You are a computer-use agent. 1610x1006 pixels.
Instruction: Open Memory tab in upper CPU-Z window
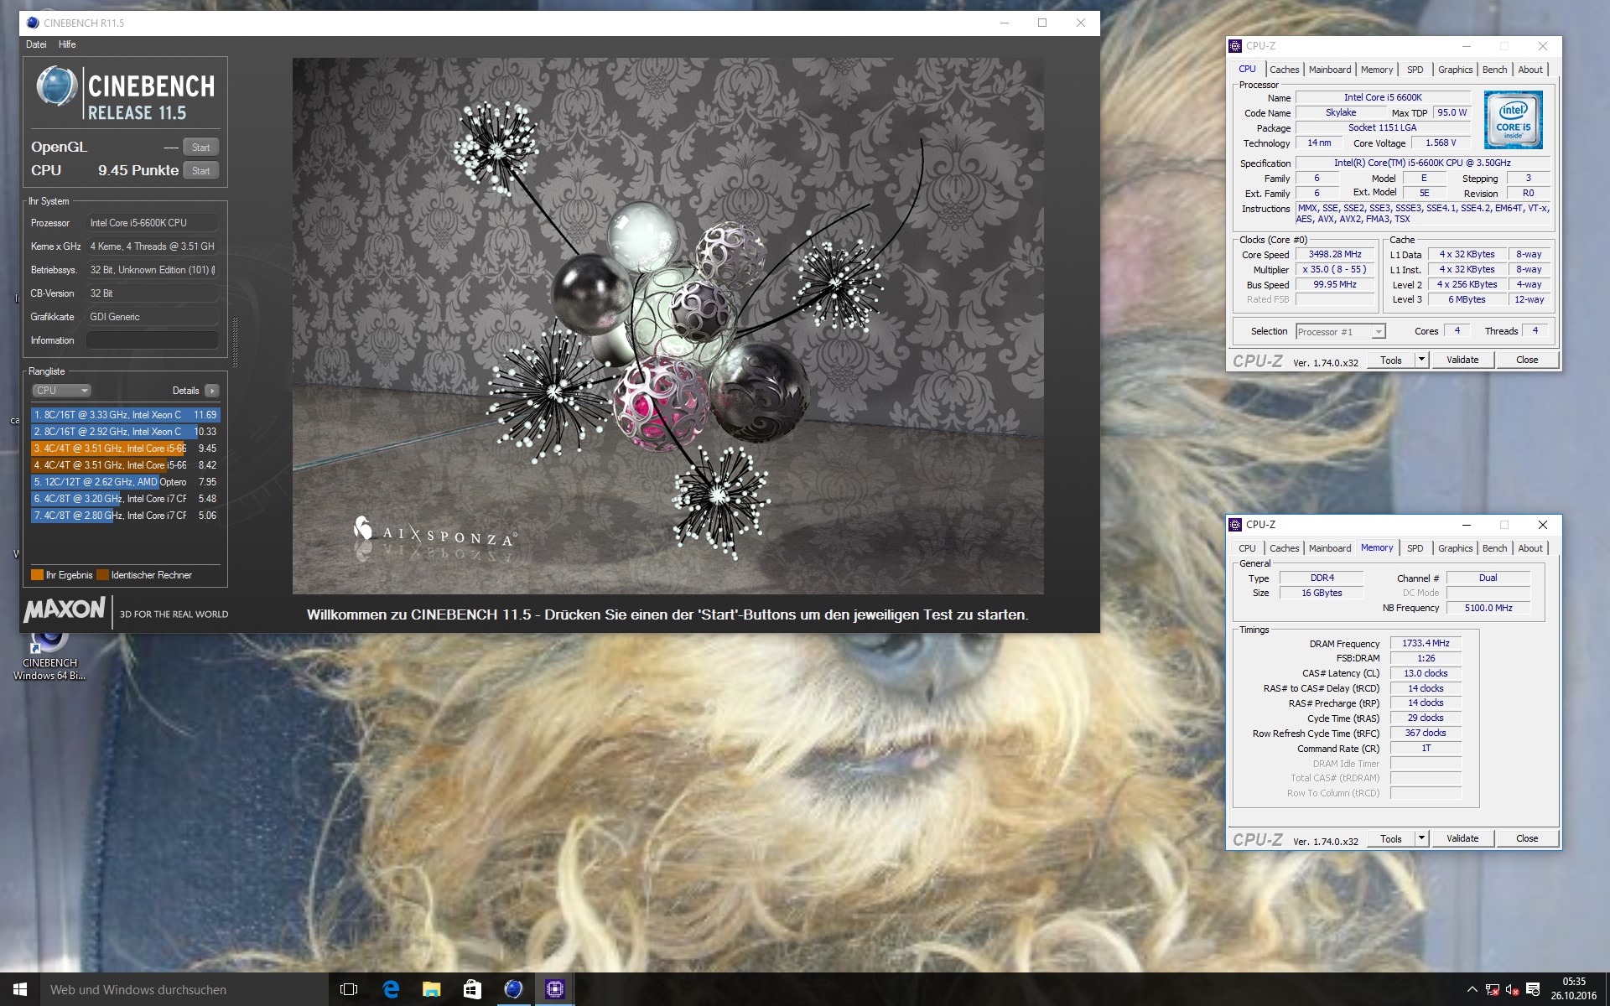pyautogui.click(x=1377, y=70)
